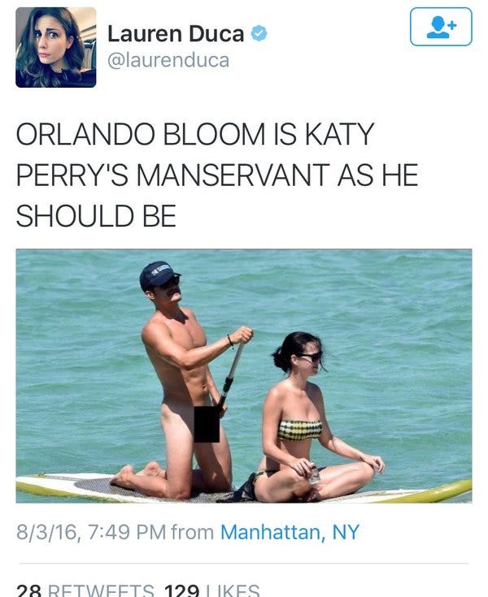Click the word RETWEETS label
This screenshot has height=597, width=488.
click(102, 591)
